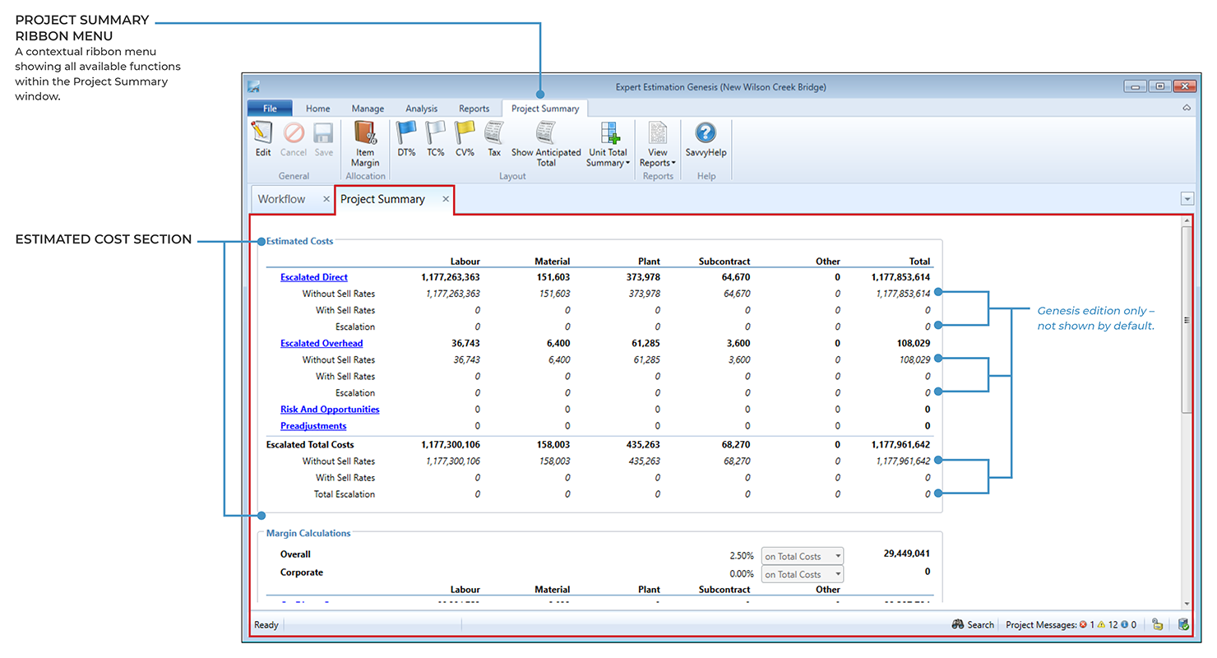Open the Risk And Opportunities link
This screenshot has height=658, width=1217.
point(330,410)
